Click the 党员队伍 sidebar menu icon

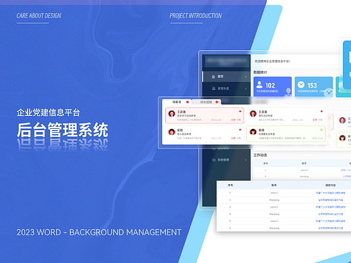[213, 88]
